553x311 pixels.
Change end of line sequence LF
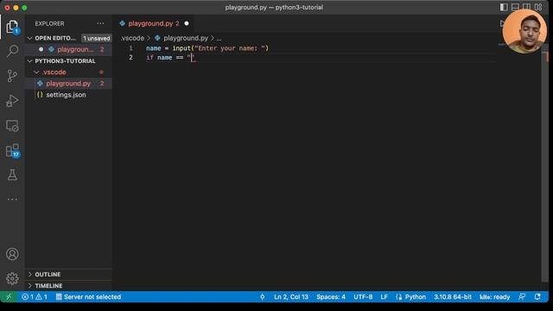384,297
